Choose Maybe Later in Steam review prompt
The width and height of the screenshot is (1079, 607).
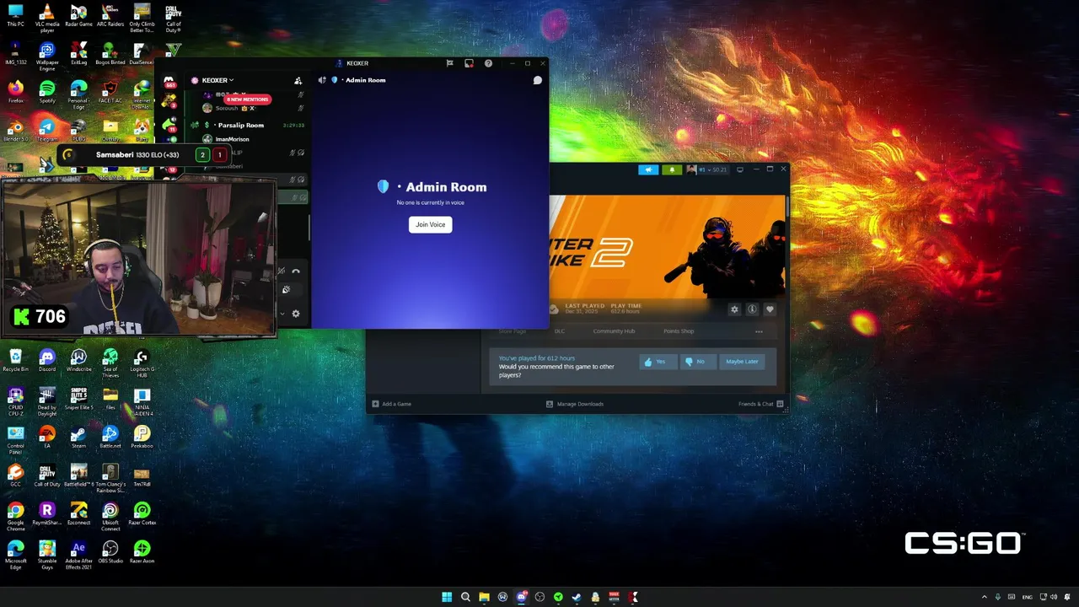742,362
